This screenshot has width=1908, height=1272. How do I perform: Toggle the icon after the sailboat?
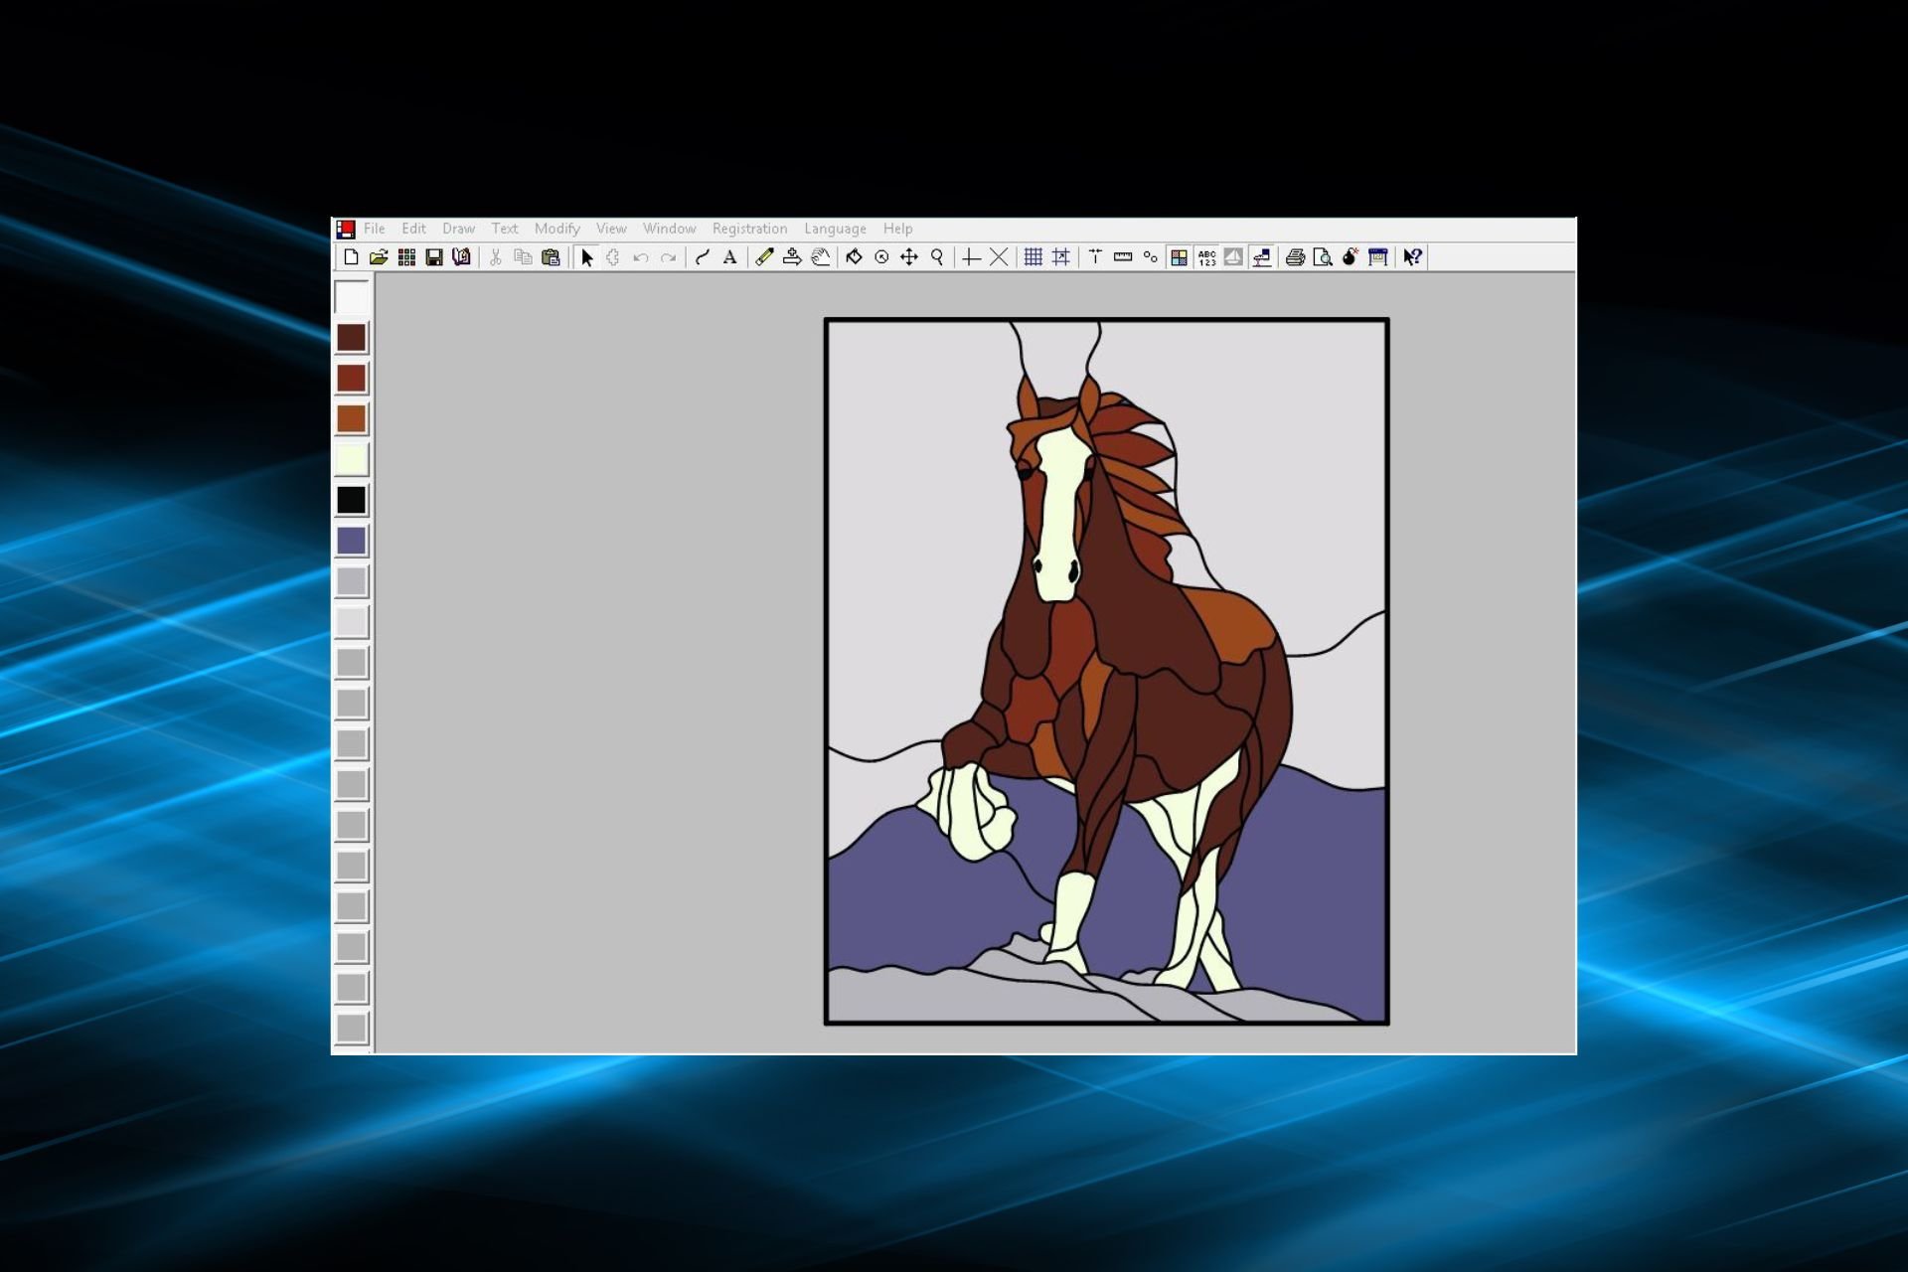point(1261,257)
